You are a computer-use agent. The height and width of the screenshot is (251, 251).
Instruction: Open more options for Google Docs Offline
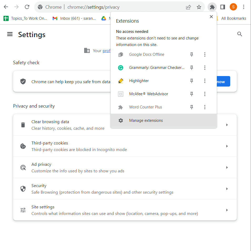click(x=205, y=54)
